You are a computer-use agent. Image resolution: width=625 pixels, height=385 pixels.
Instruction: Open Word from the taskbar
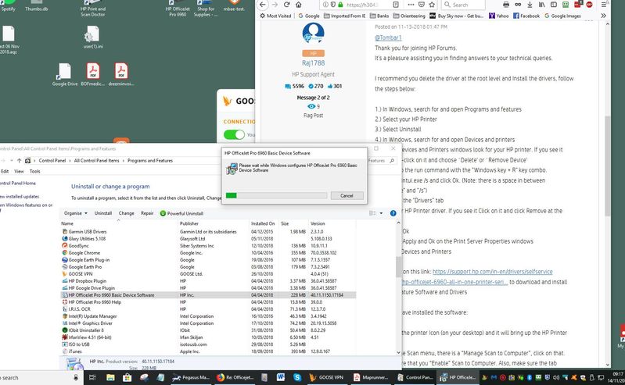tap(280, 377)
